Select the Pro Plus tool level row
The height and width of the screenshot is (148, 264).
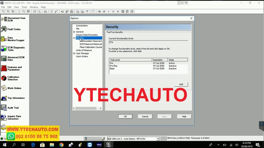(114, 66)
